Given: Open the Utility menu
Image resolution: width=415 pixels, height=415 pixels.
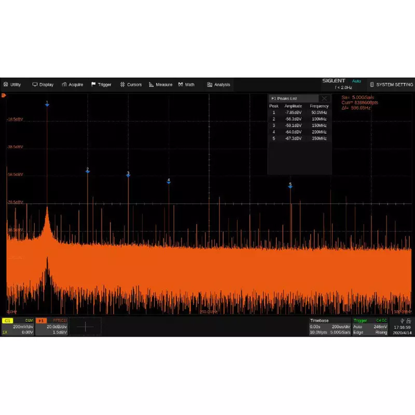Looking at the screenshot, I should coord(12,85).
